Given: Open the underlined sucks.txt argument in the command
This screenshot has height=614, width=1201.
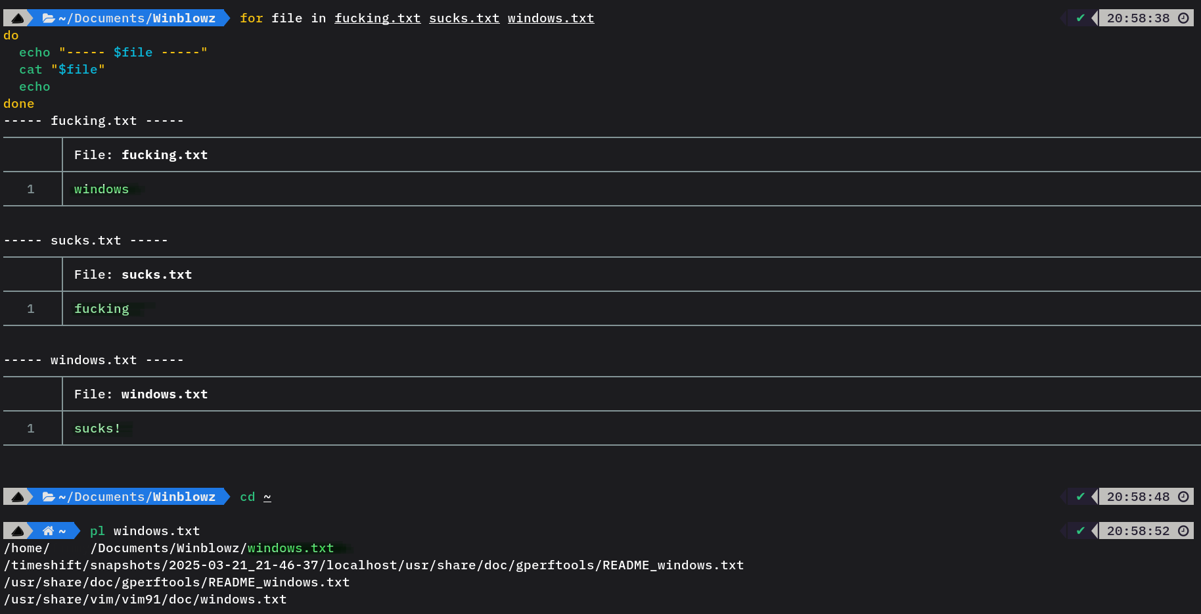Looking at the screenshot, I should (x=464, y=18).
